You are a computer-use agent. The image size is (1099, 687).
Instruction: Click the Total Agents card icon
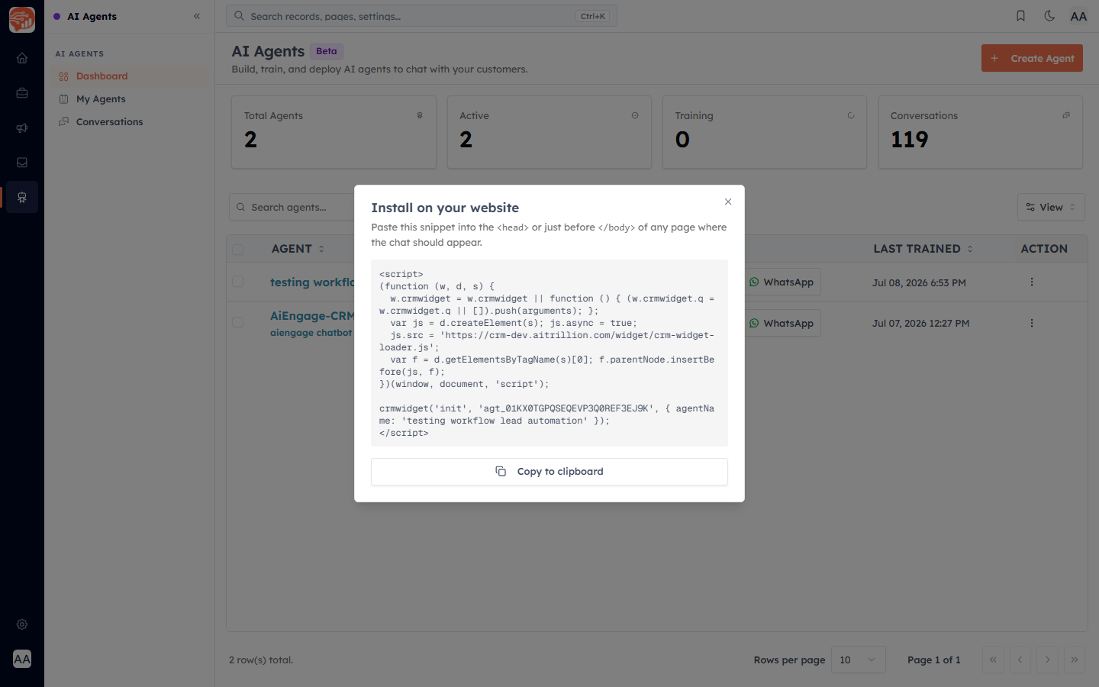[420, 115]
